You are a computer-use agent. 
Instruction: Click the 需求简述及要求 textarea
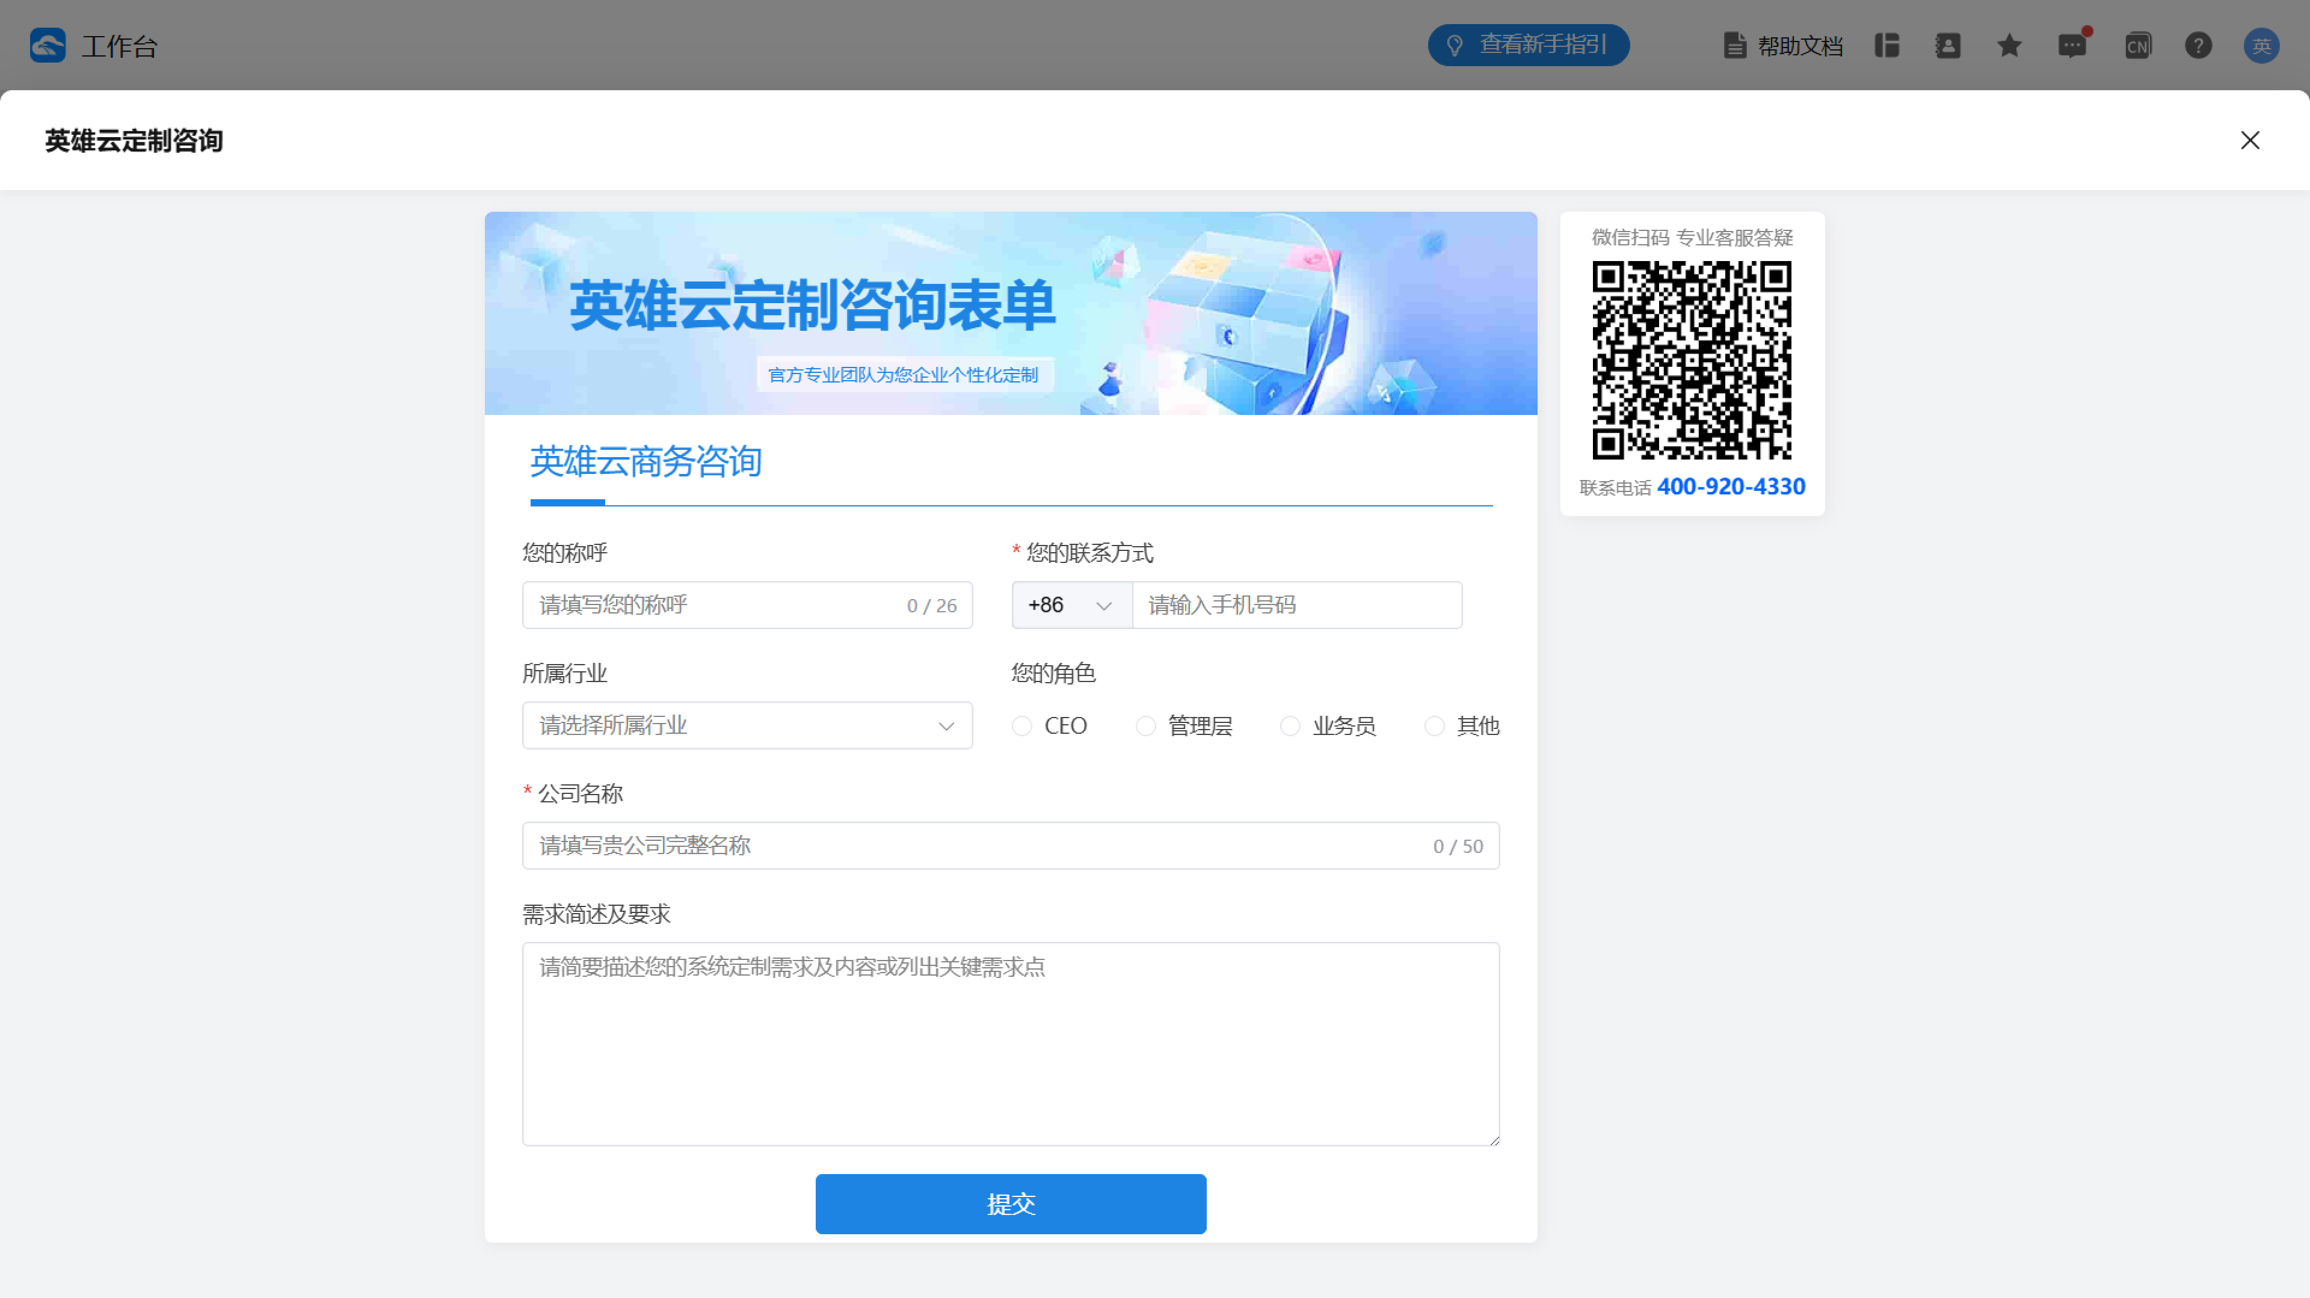click(x=1011, y=1044)
